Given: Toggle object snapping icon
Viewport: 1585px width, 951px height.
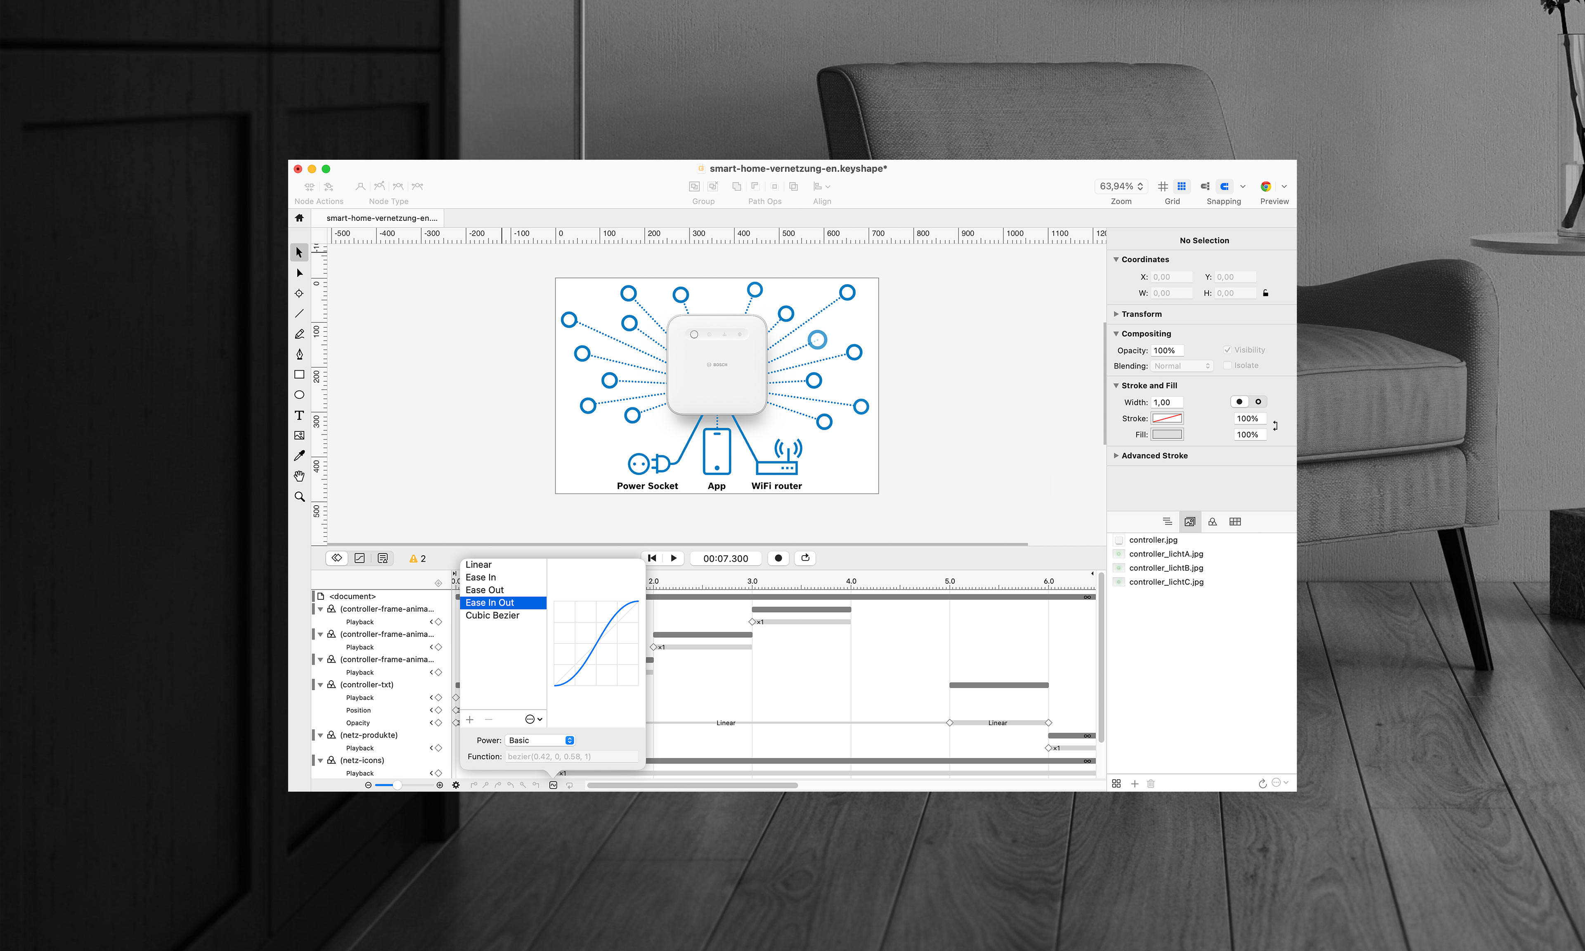Looking at the screenshot, I should click(1204, 187).
